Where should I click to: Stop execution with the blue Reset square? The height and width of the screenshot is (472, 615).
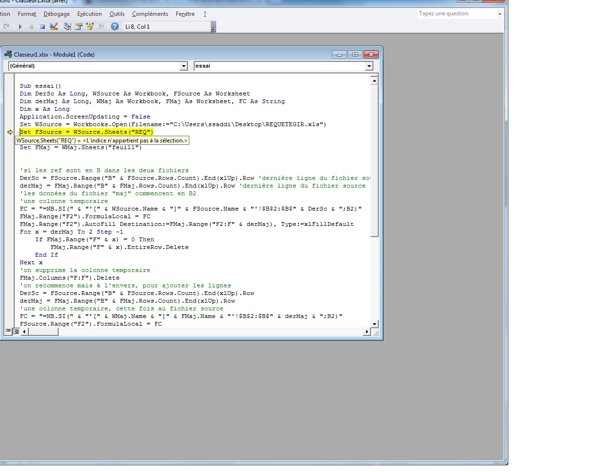pyautogui.click(x=42, y=26)
